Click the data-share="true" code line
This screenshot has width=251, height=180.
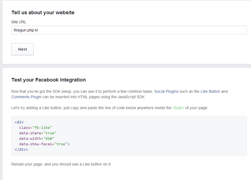pyautogui.click(x=37, y=133)
